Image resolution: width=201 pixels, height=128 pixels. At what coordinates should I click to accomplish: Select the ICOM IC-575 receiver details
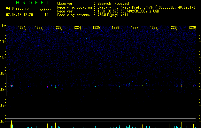128,11
